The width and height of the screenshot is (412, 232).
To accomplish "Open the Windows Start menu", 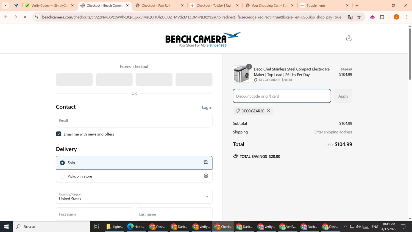I will (6, 227).
